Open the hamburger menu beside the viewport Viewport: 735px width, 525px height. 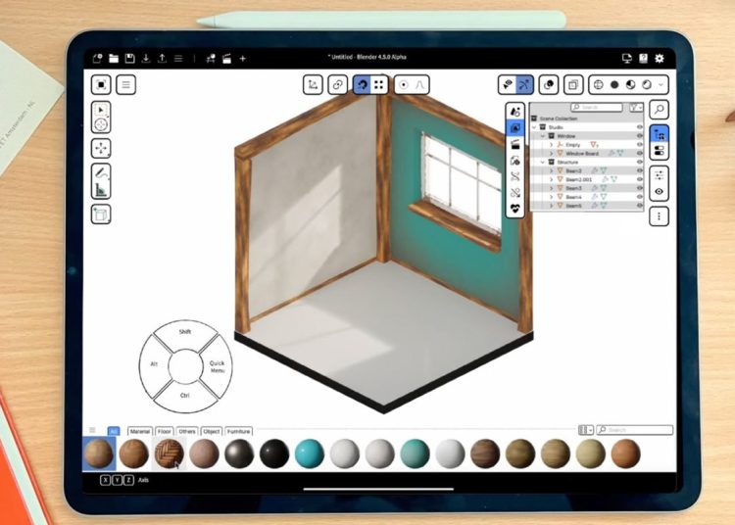(x=126, y=85)
